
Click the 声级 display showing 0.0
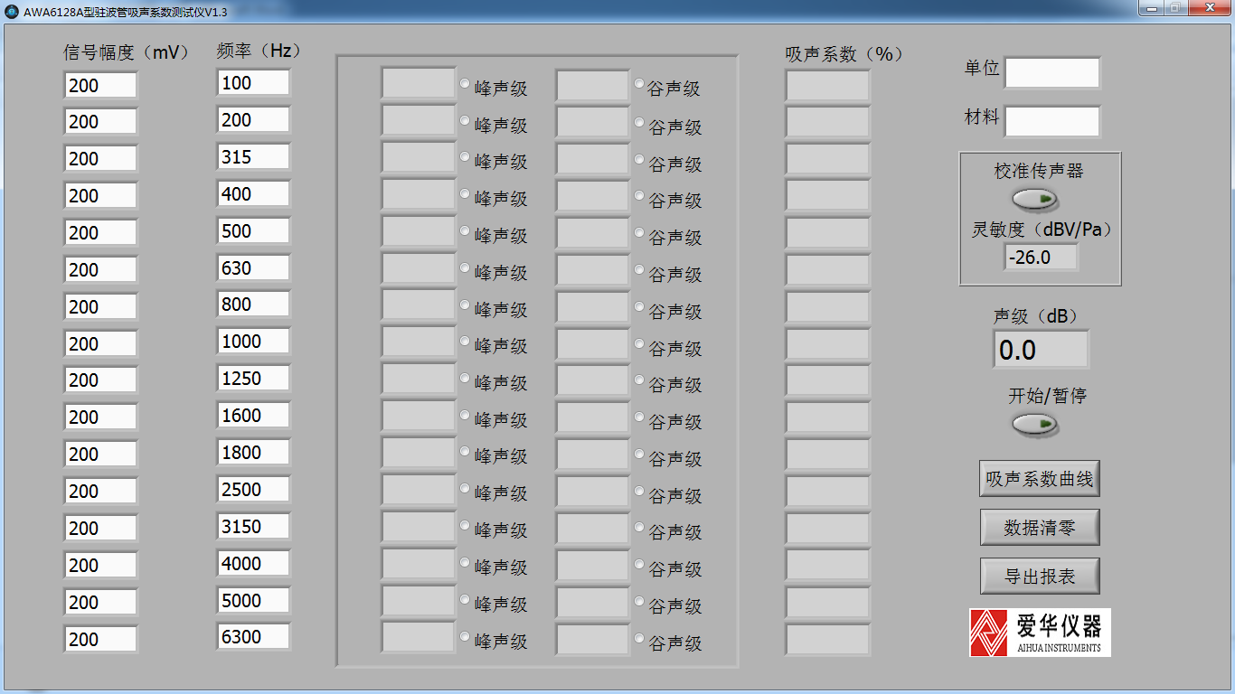point(1041,350)
